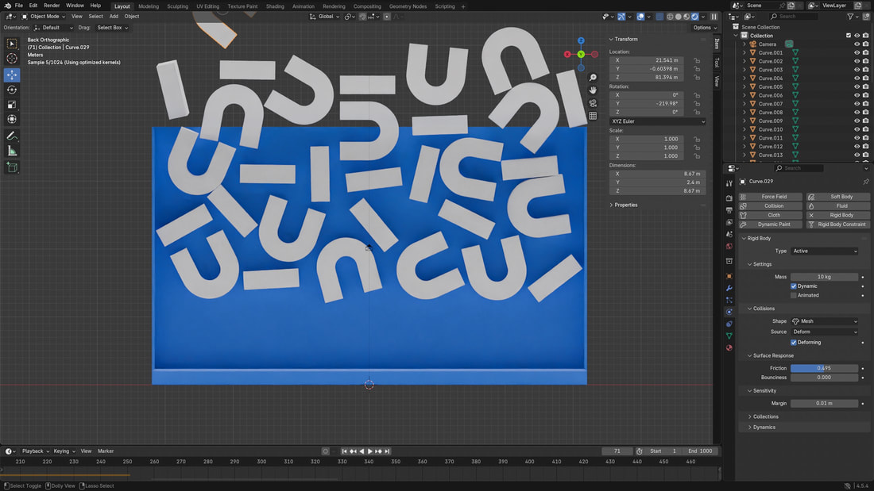This screenshot has width=874, height=491.
Task: Select the Move tool in toolbar
Action: (12, 75)
